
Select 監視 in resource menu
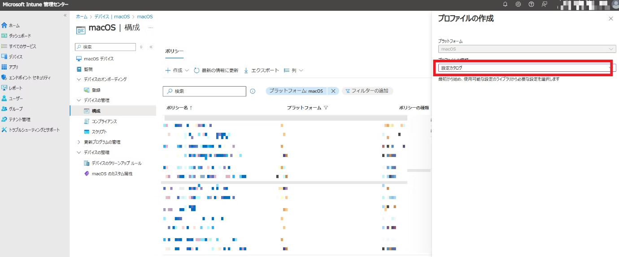pos(84,70)
